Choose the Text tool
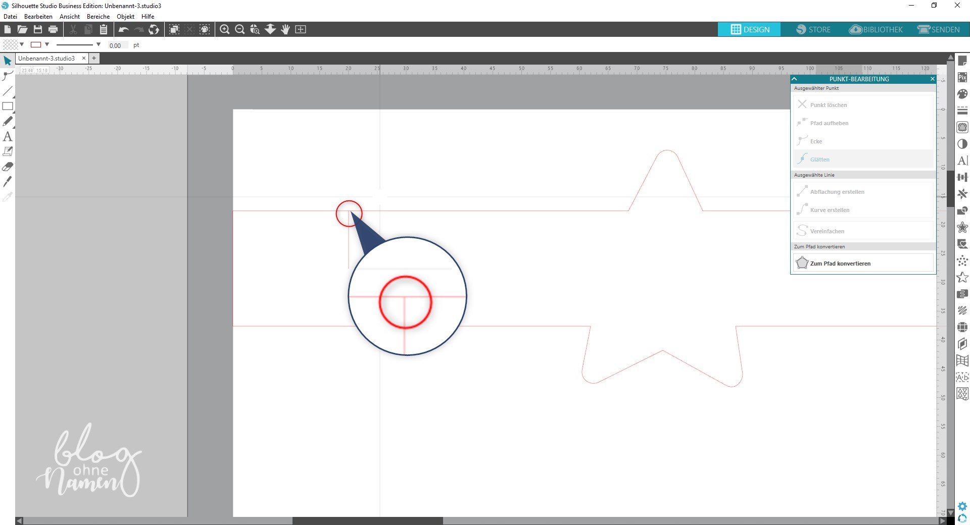This screenshot has height=525, width=970. pyautogui.click(x=8, y=137)
